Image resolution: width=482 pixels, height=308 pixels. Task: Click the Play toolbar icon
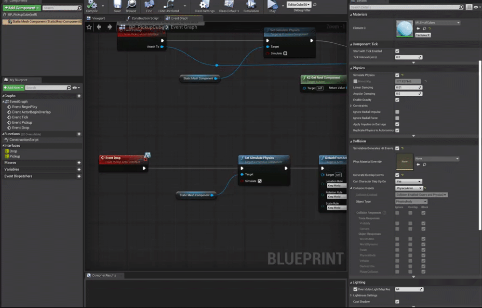[x=272, y=4]
